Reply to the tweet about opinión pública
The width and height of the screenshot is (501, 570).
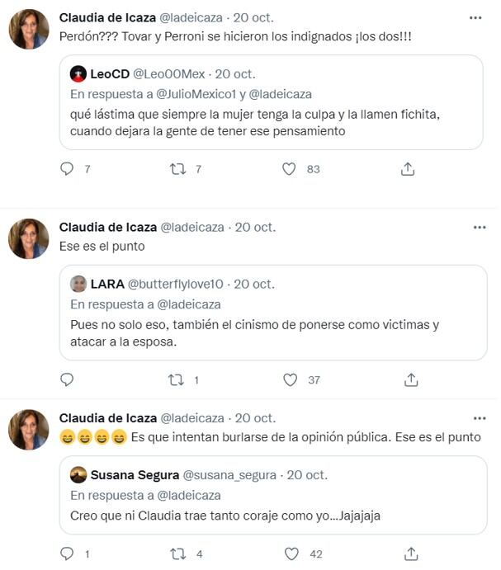(x=68, y=554)
